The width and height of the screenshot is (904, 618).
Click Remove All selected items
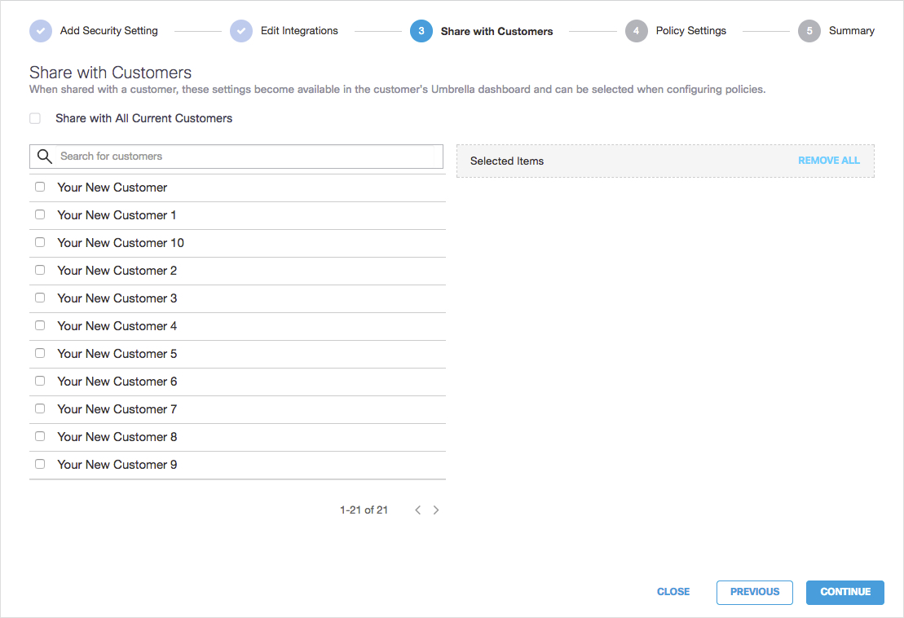tap(828, 161)
